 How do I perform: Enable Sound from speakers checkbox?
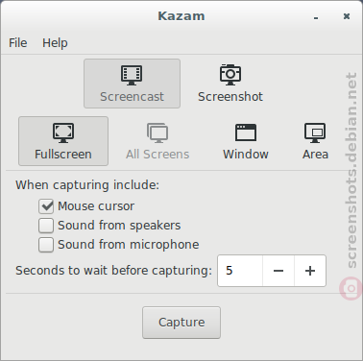[x=46, y=226]
